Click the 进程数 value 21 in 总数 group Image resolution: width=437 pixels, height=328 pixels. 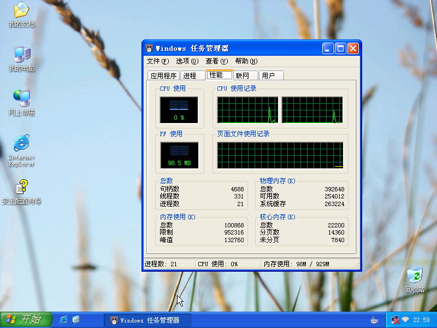(240, 204)
